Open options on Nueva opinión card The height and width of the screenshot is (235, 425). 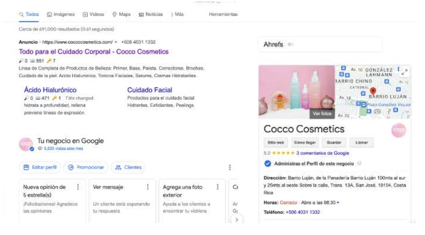[x=78, y=187]
